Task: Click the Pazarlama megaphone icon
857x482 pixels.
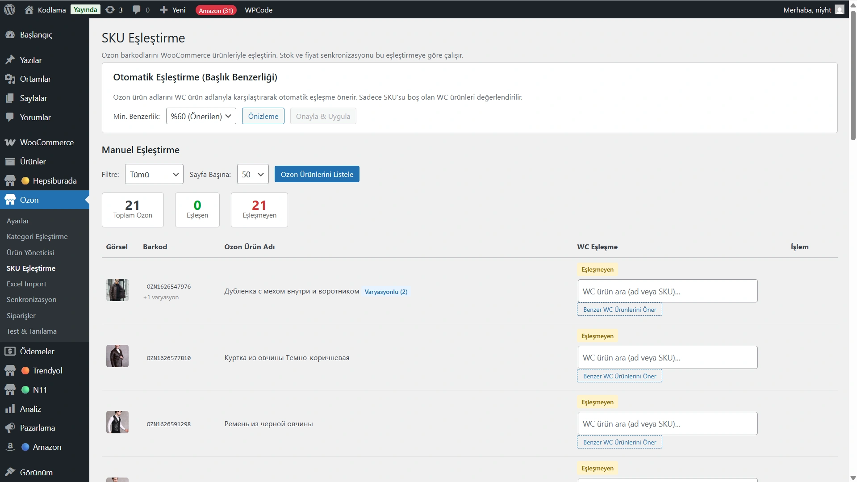Action: pos(10,428)
